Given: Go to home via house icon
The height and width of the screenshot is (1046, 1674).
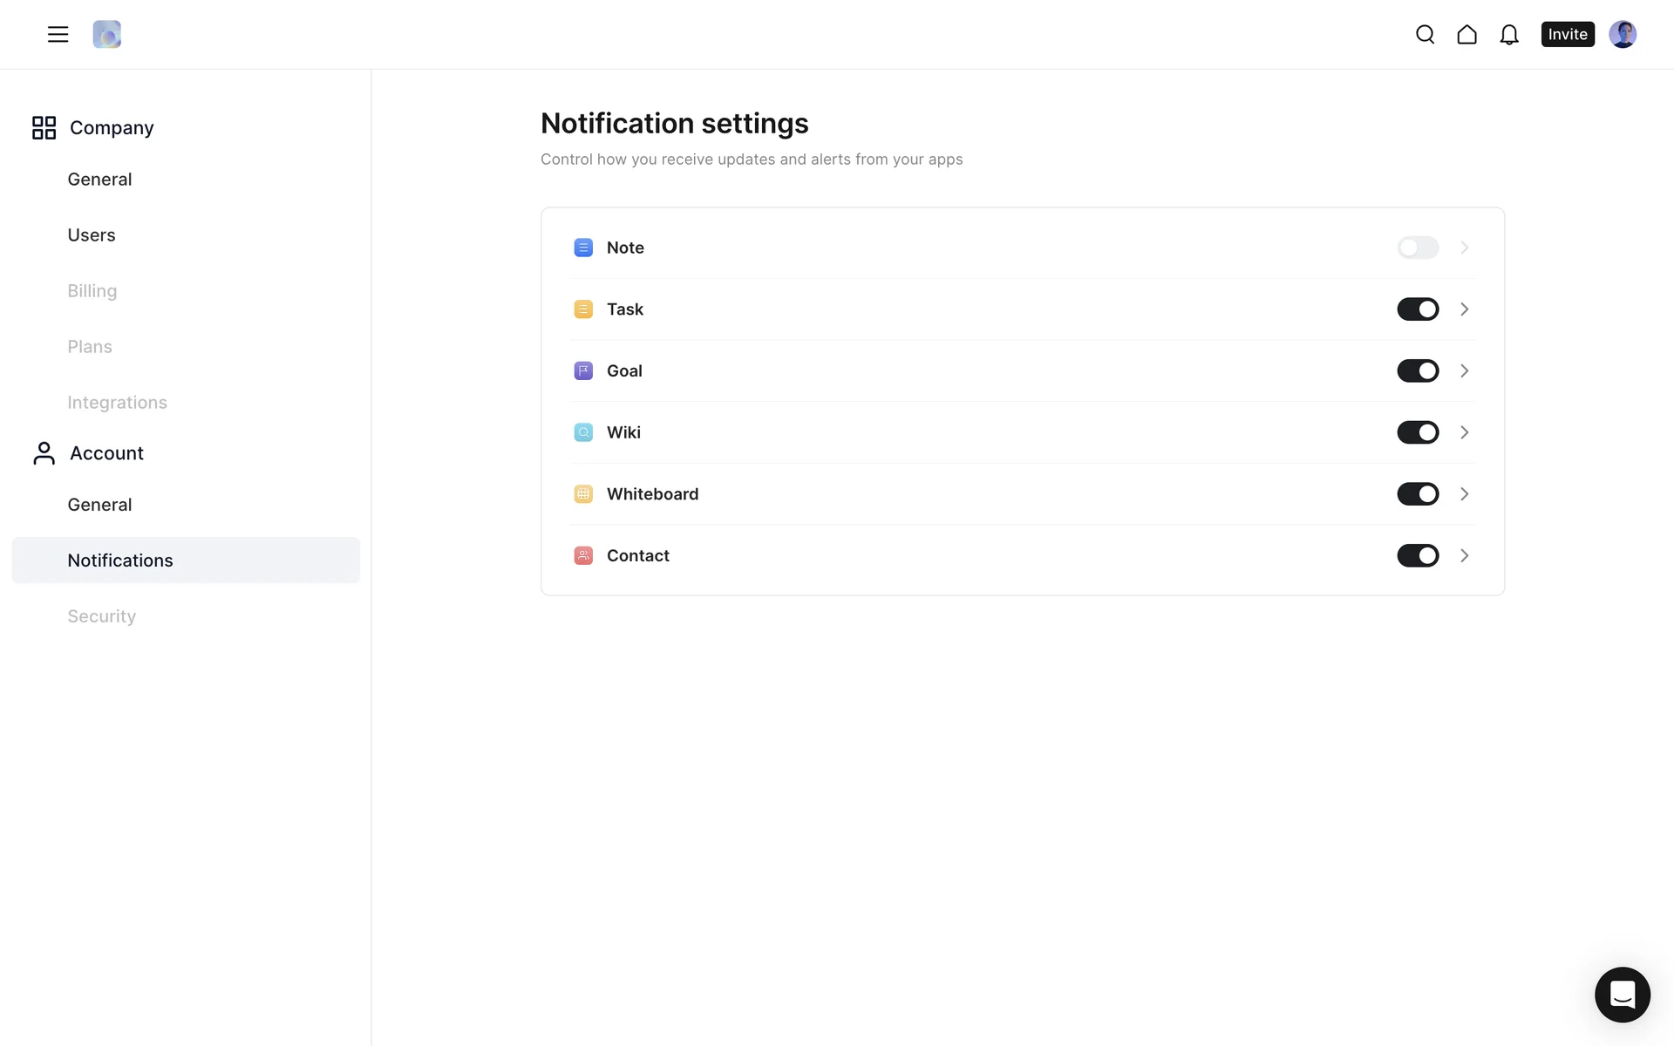Looking at the screenshot, I should tap(1466, 34).
